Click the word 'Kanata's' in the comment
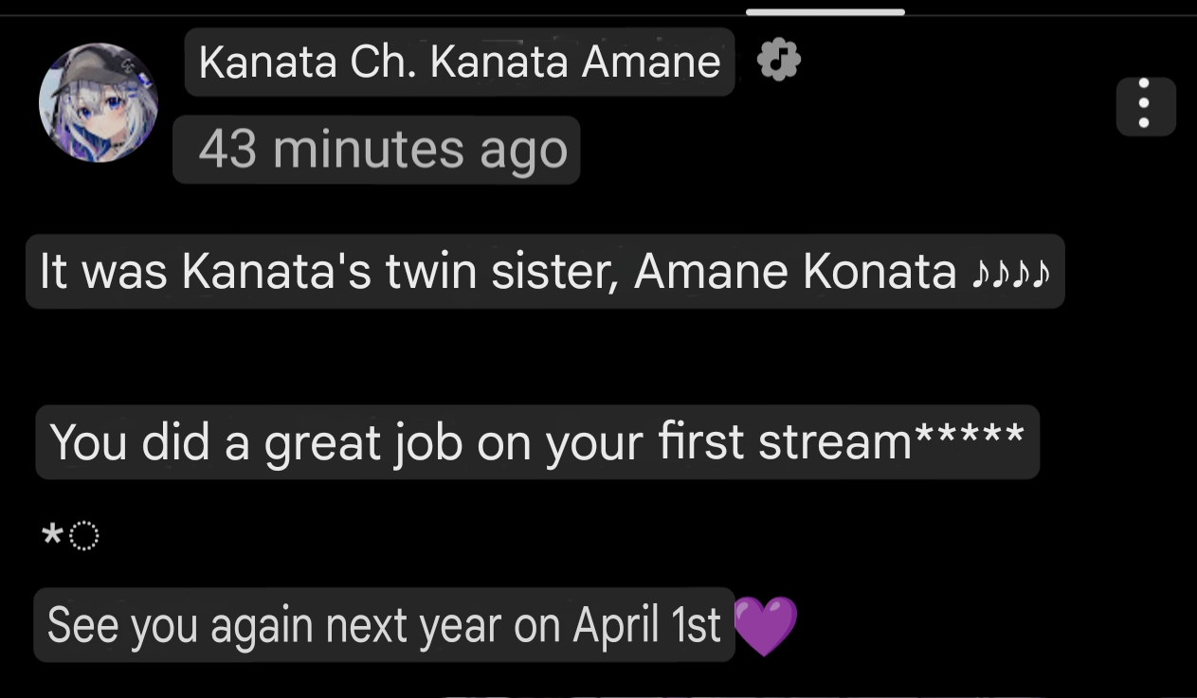 coord(276,272)
